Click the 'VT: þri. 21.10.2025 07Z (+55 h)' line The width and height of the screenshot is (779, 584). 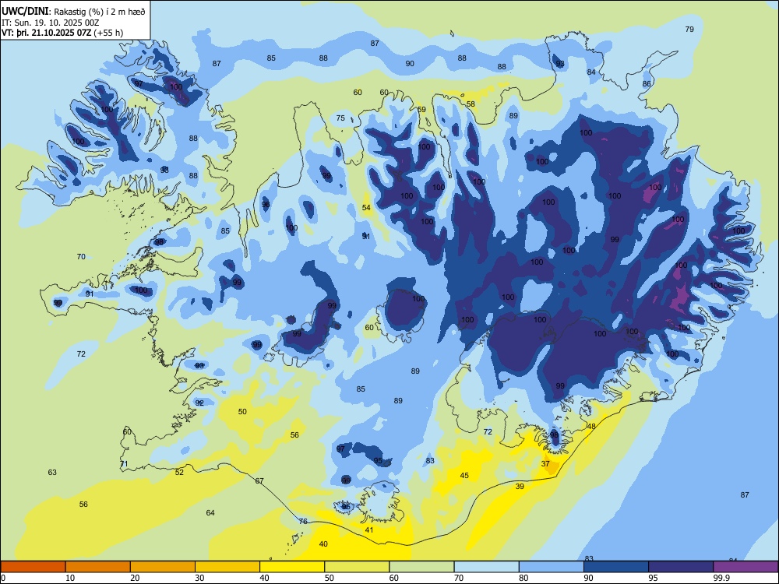coord(62,33)
